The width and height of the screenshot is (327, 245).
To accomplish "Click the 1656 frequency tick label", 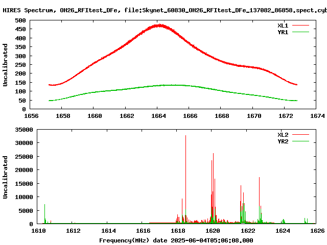I will click(x=31, y=116).
